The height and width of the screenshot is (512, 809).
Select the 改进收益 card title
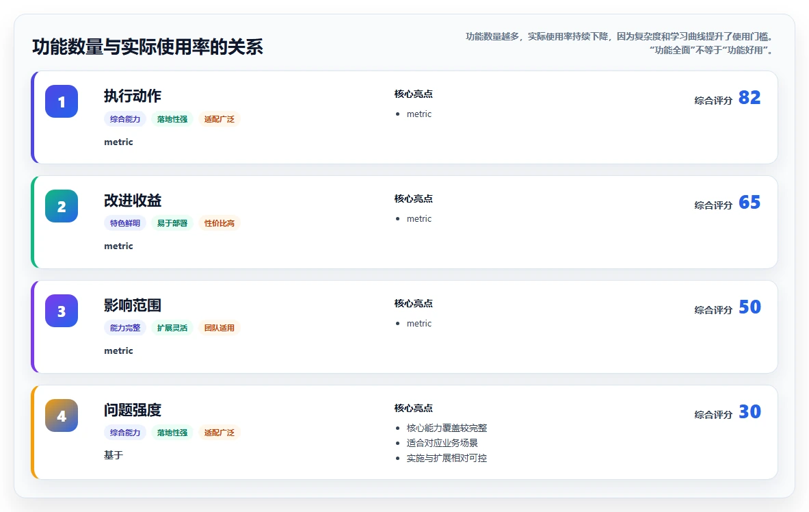pos(133,201)
